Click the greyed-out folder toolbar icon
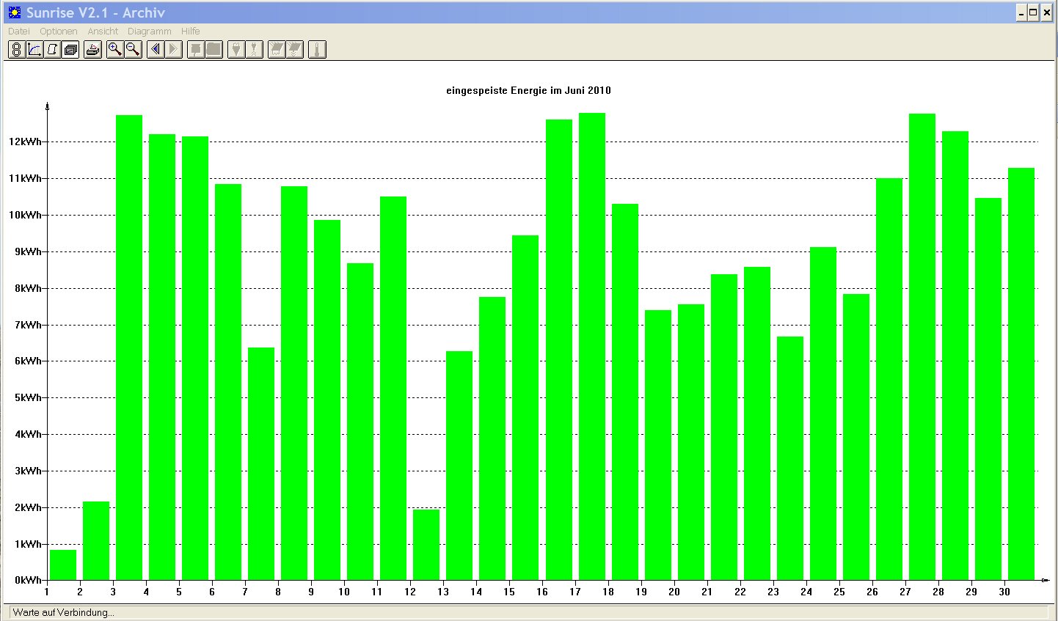Screen dimensions: 1058x621 click(x=214, y=49)
